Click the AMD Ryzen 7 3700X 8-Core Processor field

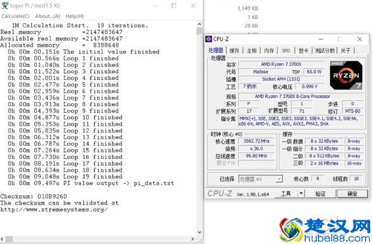click(301, 96)
